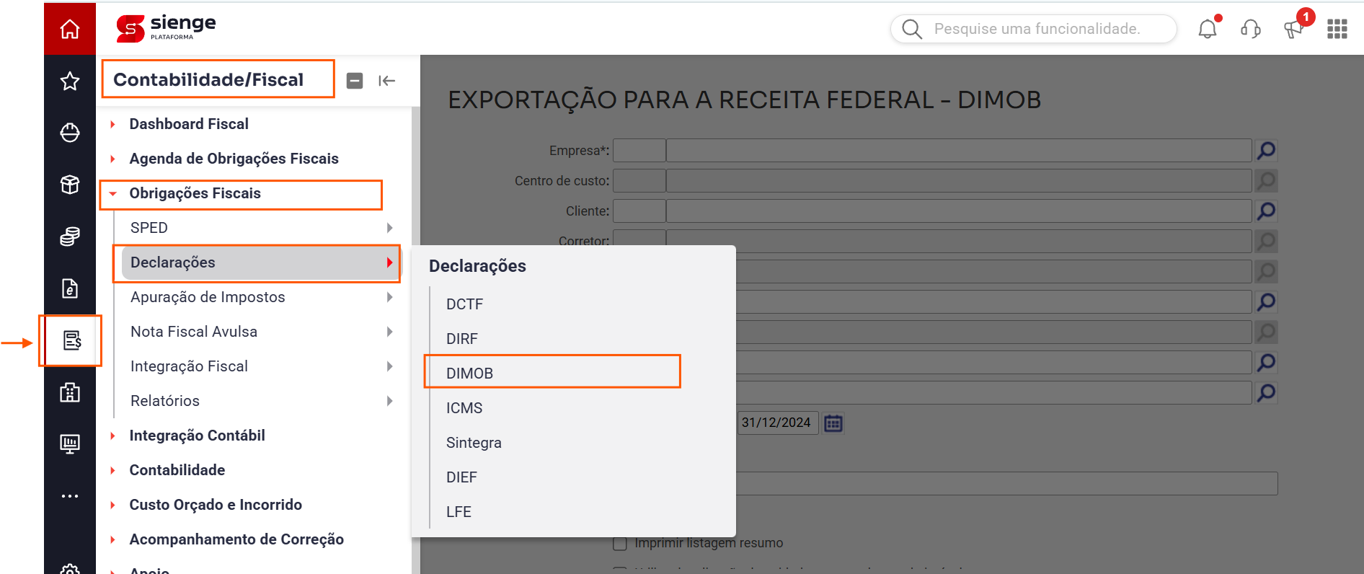Click the date field showing 31/12/2024

(777, 423)
